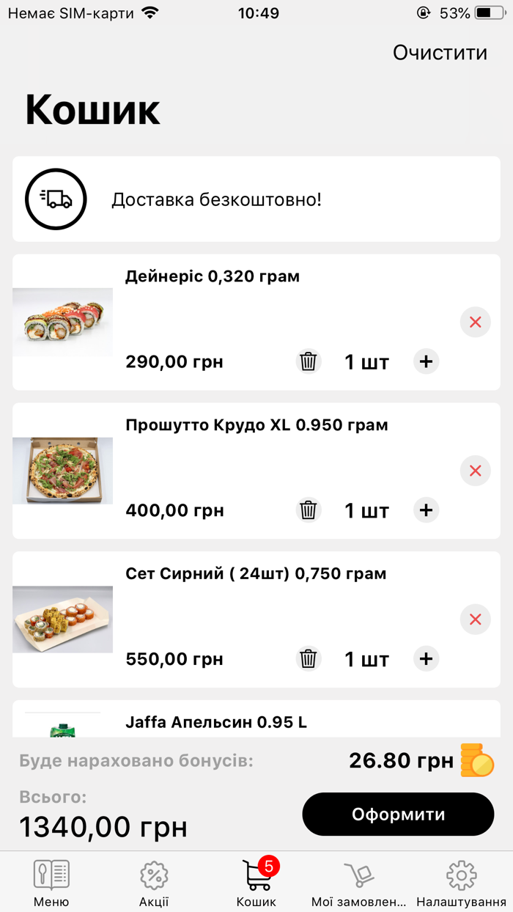Remove Прошутто Крудо XL using red X

tap(475, 471)
